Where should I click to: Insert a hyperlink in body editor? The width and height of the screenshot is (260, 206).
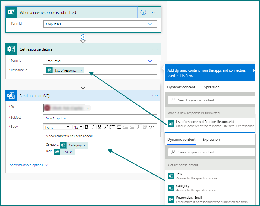tap(138, 127)
